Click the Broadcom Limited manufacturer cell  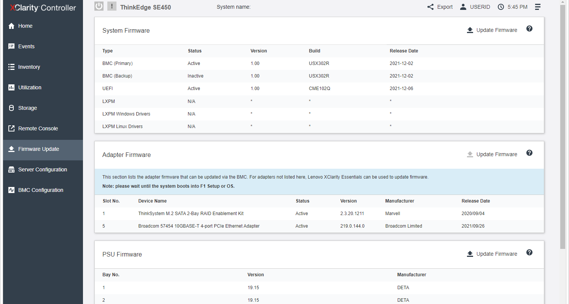click(x=404, y=226)
